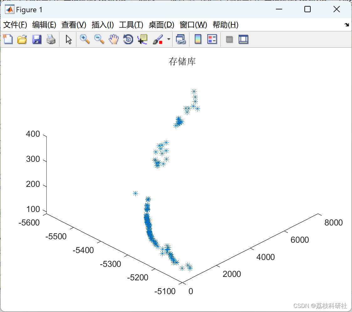
Task: Click the Link Plot toolbar icon
Action: 181,39
